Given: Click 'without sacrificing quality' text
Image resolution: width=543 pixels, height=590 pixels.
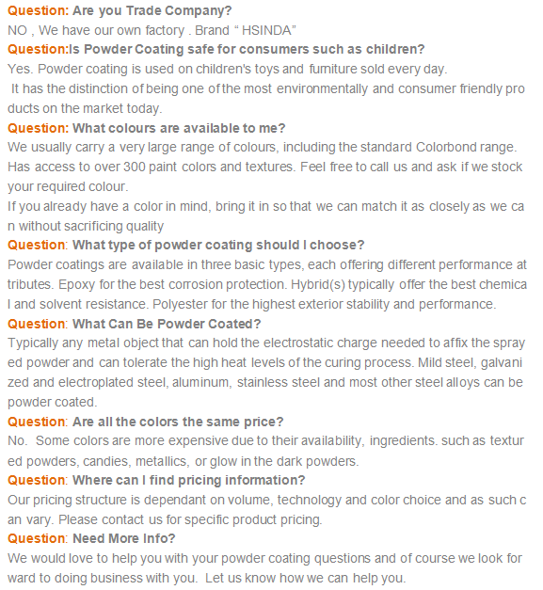Looking at the screenshot, I should tap(91, 226).
